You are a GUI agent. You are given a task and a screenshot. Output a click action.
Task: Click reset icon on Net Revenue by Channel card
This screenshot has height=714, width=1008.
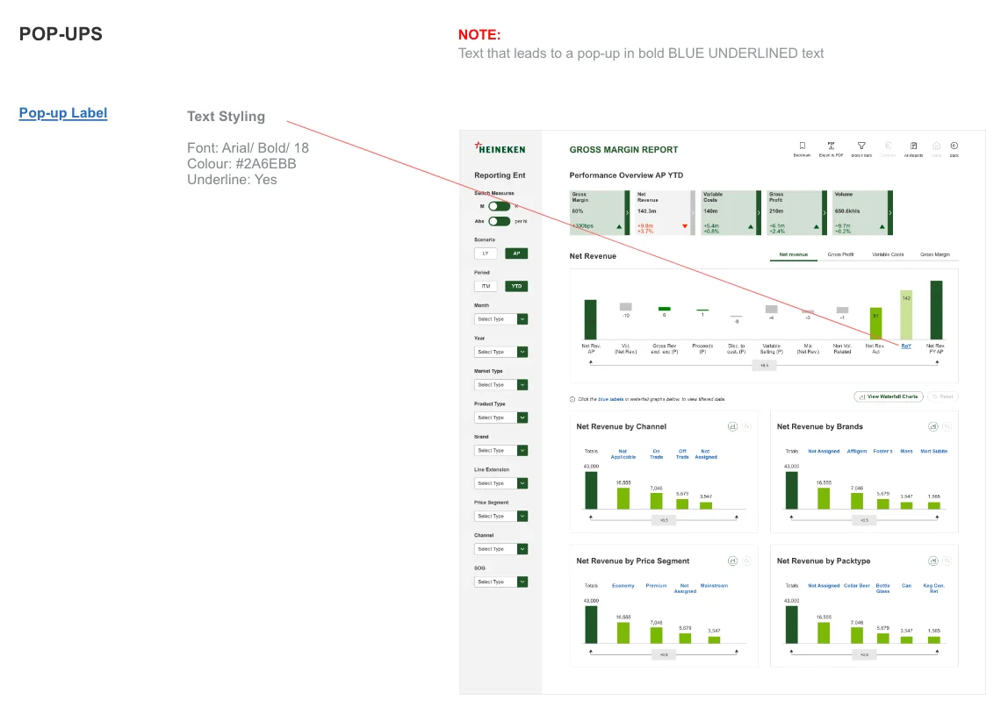[746, 426]
